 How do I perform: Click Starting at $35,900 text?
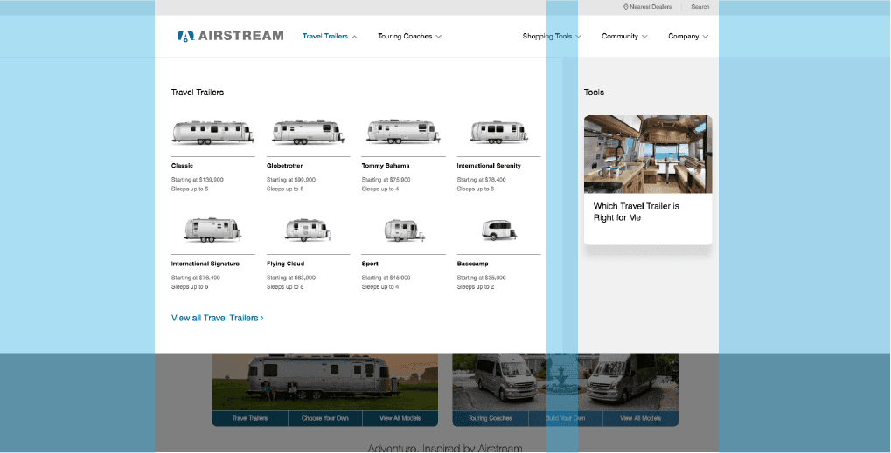pos(481,278)
